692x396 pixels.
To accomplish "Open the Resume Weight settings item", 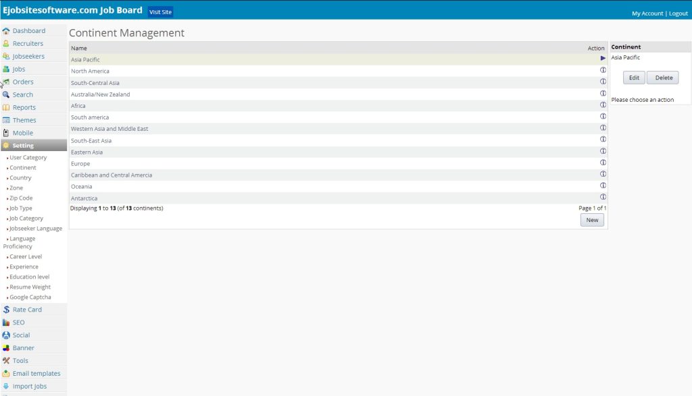I will click(30, 287).
